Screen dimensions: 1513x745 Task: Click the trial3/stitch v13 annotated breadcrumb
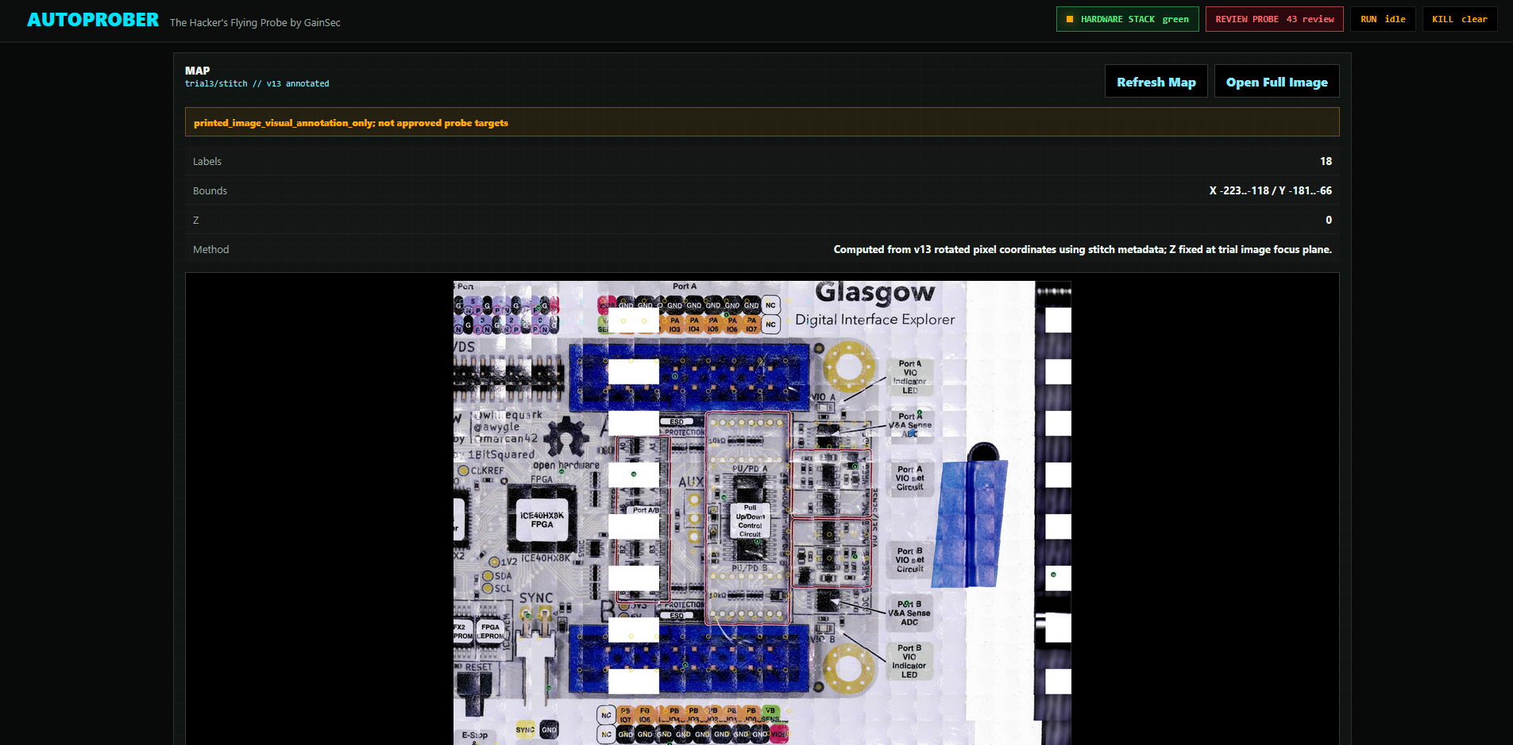[x=257, y=83]
